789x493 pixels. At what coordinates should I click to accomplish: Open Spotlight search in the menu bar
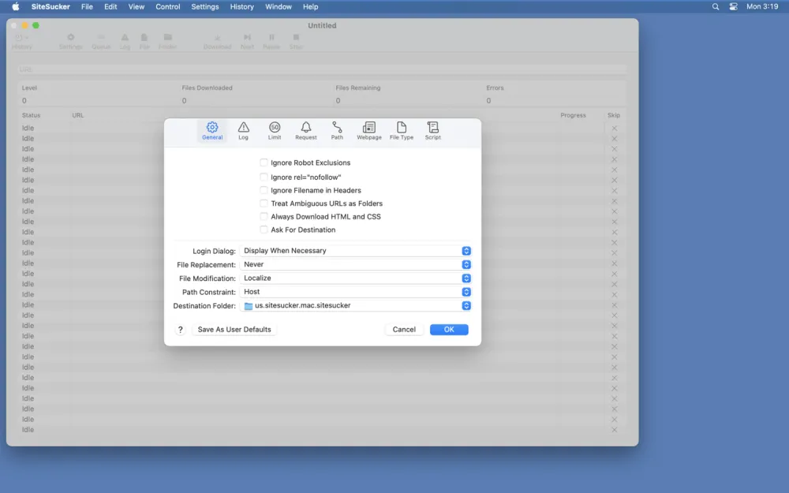pos(716,6)
